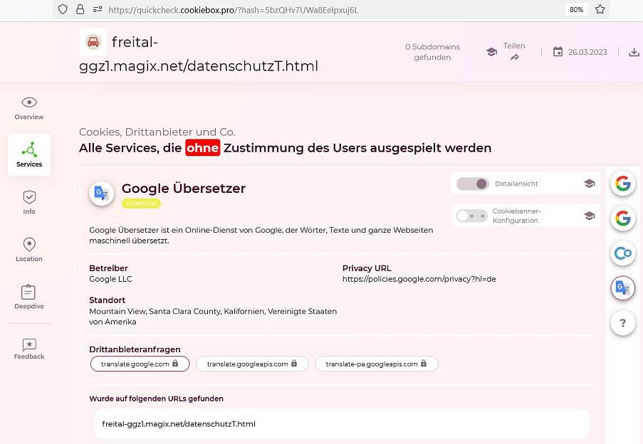Image resolution: width=643 pixels, height=444 pixels.
Task: Click the Google Übersetzer logo icon
Action: click(101, 193)
